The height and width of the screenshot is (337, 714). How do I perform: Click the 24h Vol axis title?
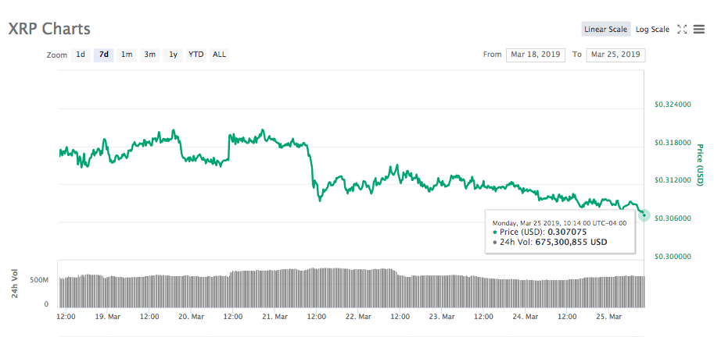pos(15,284)
